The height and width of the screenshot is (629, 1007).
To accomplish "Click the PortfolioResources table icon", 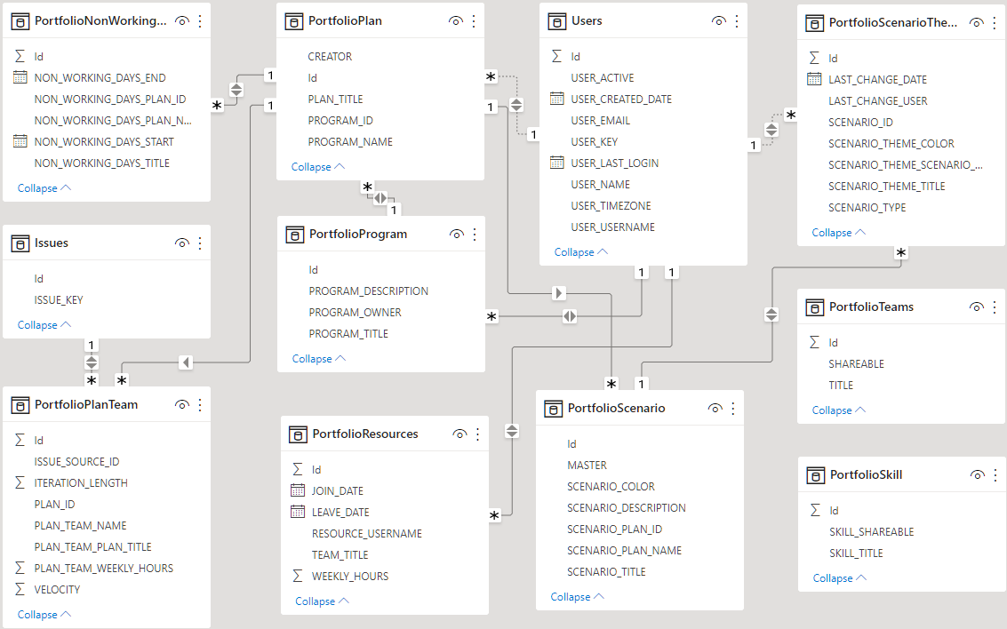I will (x=298, y=434).
